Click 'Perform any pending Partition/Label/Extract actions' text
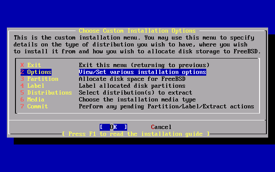This screenshot has height=172, width=275. pyautogui.click(x=166, y=107)
